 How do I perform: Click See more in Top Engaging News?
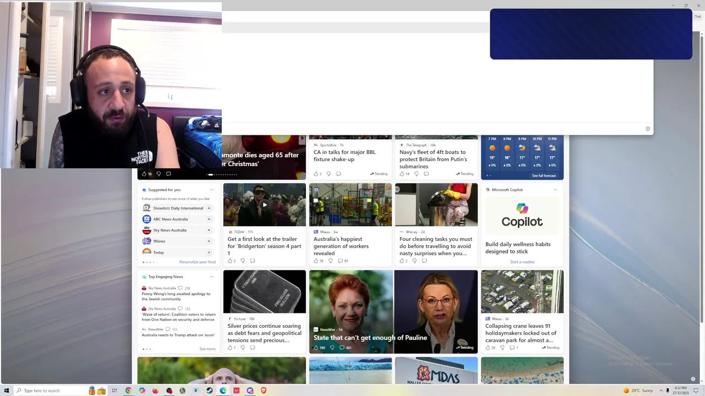[207, 349]
